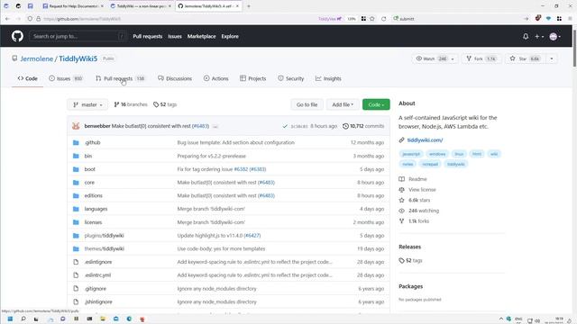Select the Code tab
Viewport: 577px width, 324px height.
[28, 78]
